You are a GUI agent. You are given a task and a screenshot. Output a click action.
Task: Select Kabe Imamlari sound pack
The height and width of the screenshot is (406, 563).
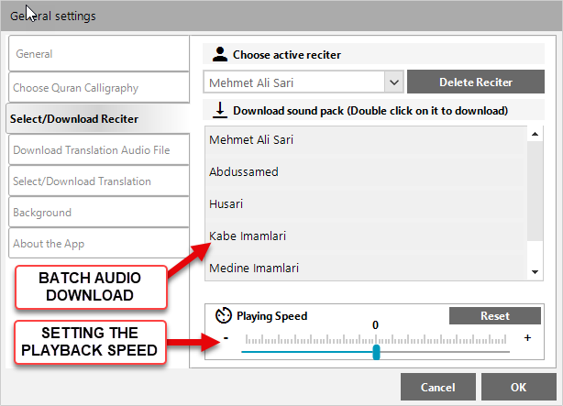click(x=366, y=236)
